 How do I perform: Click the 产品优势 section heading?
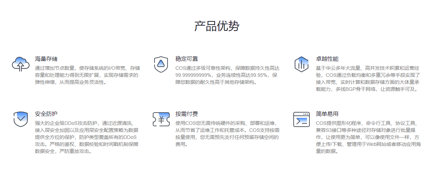(x=217, y=26)
